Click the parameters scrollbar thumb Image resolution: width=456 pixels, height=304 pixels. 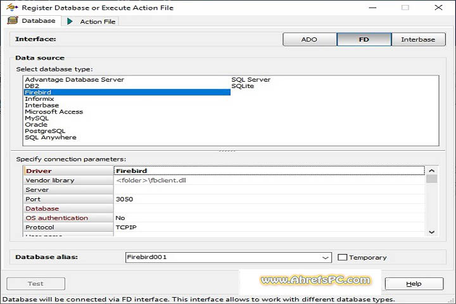(431, 179)
